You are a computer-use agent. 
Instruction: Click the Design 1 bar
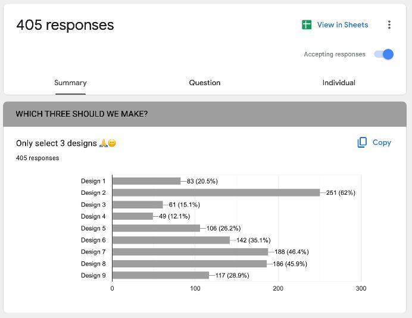coord(146,181)
